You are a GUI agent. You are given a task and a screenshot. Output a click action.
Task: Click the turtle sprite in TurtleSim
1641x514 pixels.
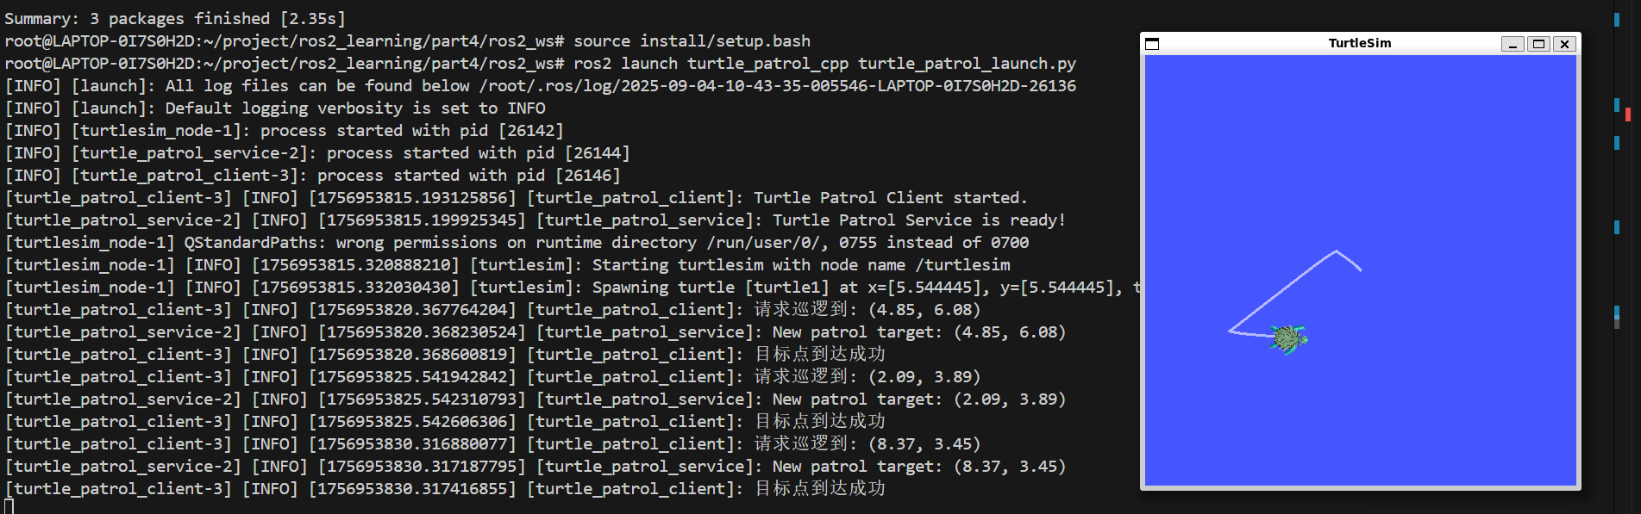click(x=1288, y=338)
